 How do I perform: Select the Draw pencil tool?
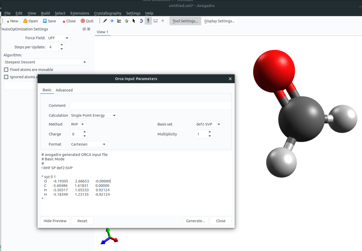(105, 21)
